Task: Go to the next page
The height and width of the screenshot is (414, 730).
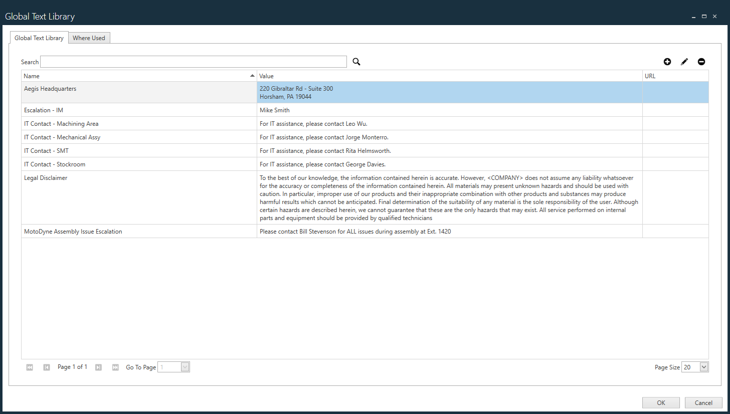Action: coord(98,367)
